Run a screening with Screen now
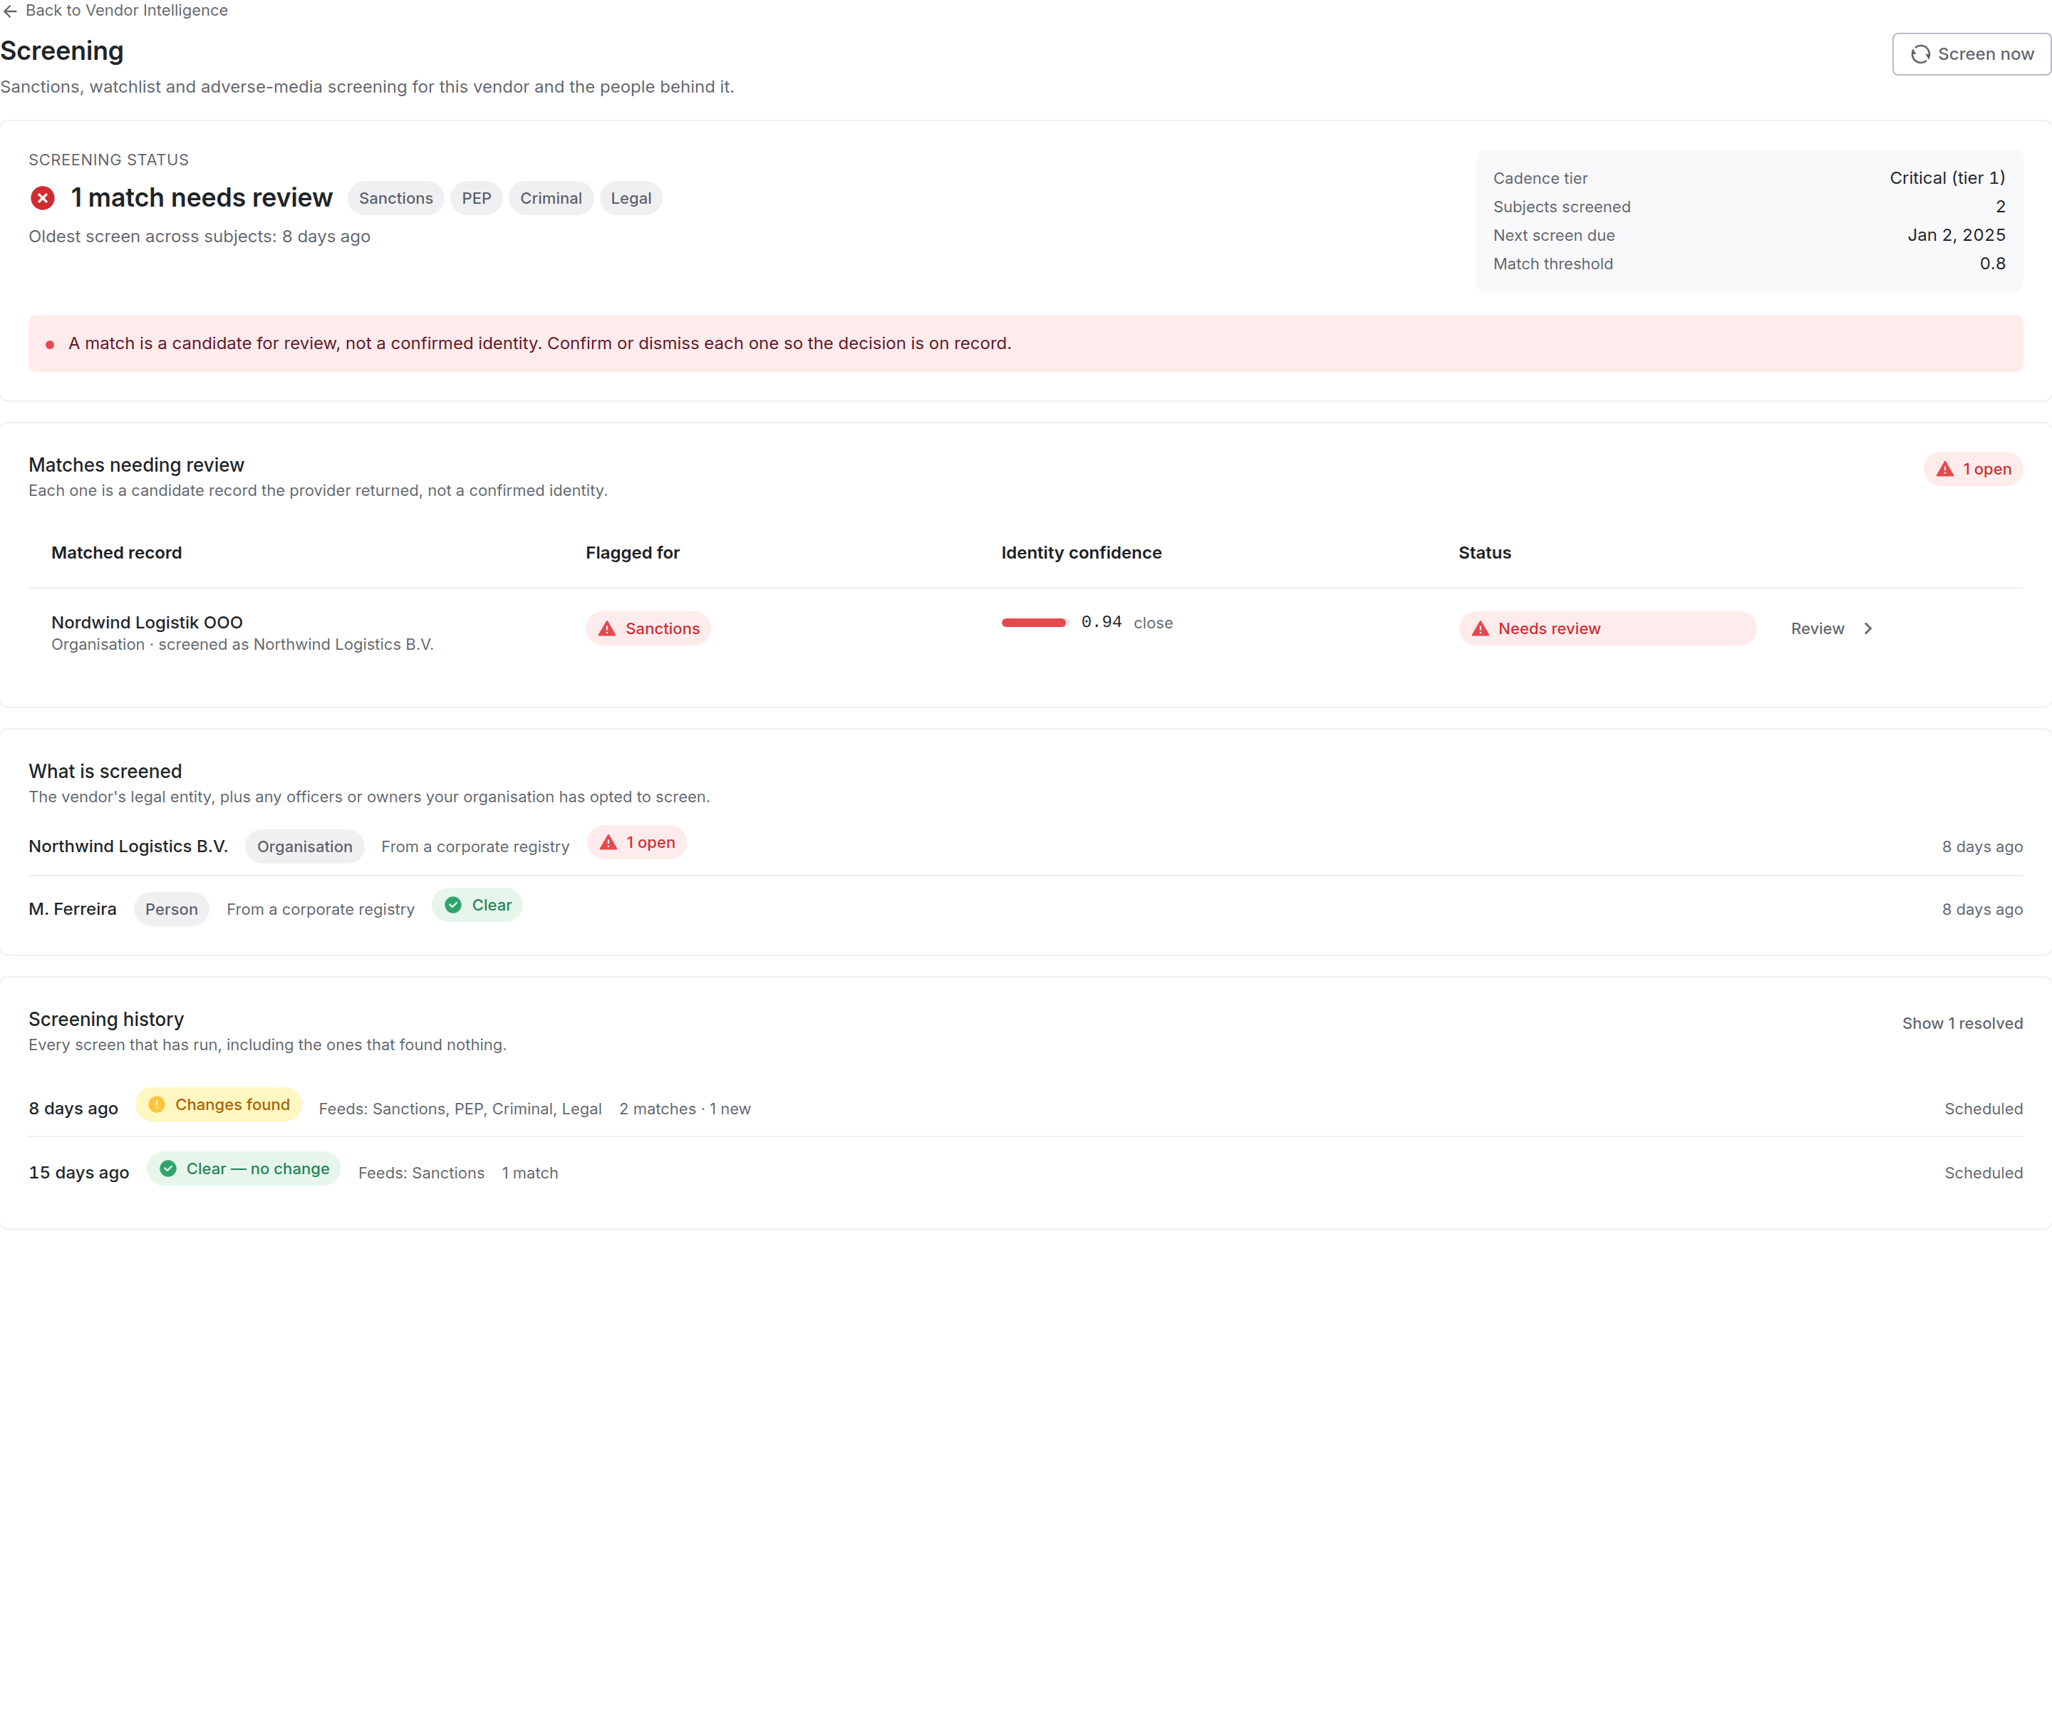This screenshot has height=1710, width=2052. [1971, 55]
